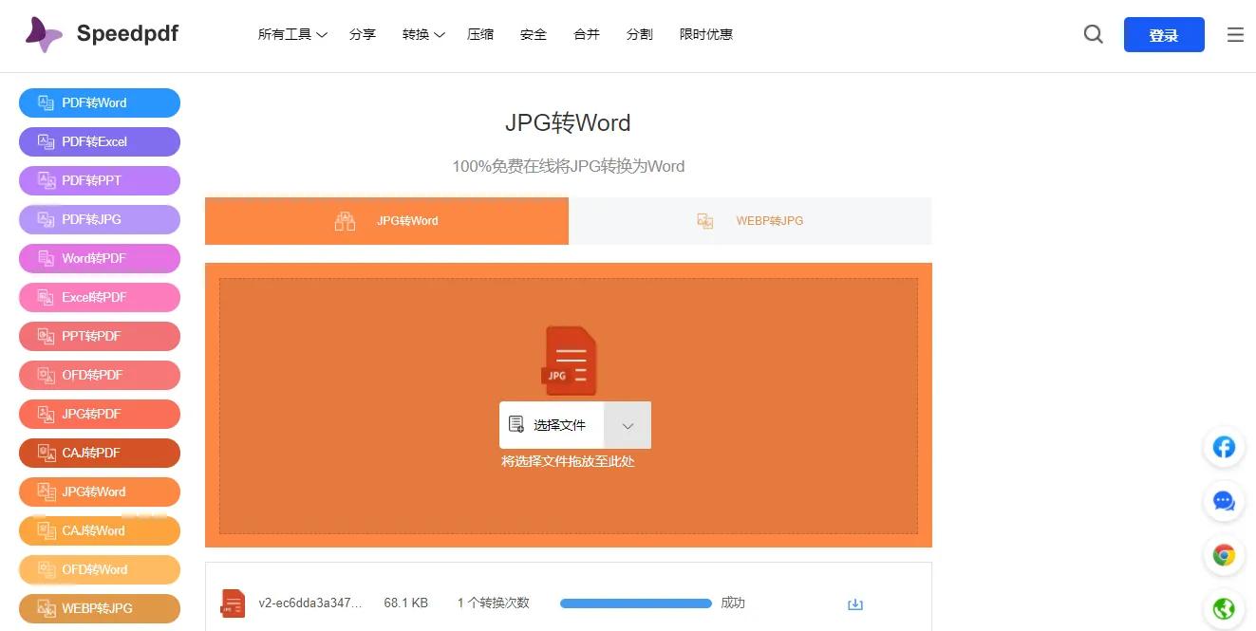
Task: Expand the 转换 dropdown menu
Action: click(x=423, y=35)
